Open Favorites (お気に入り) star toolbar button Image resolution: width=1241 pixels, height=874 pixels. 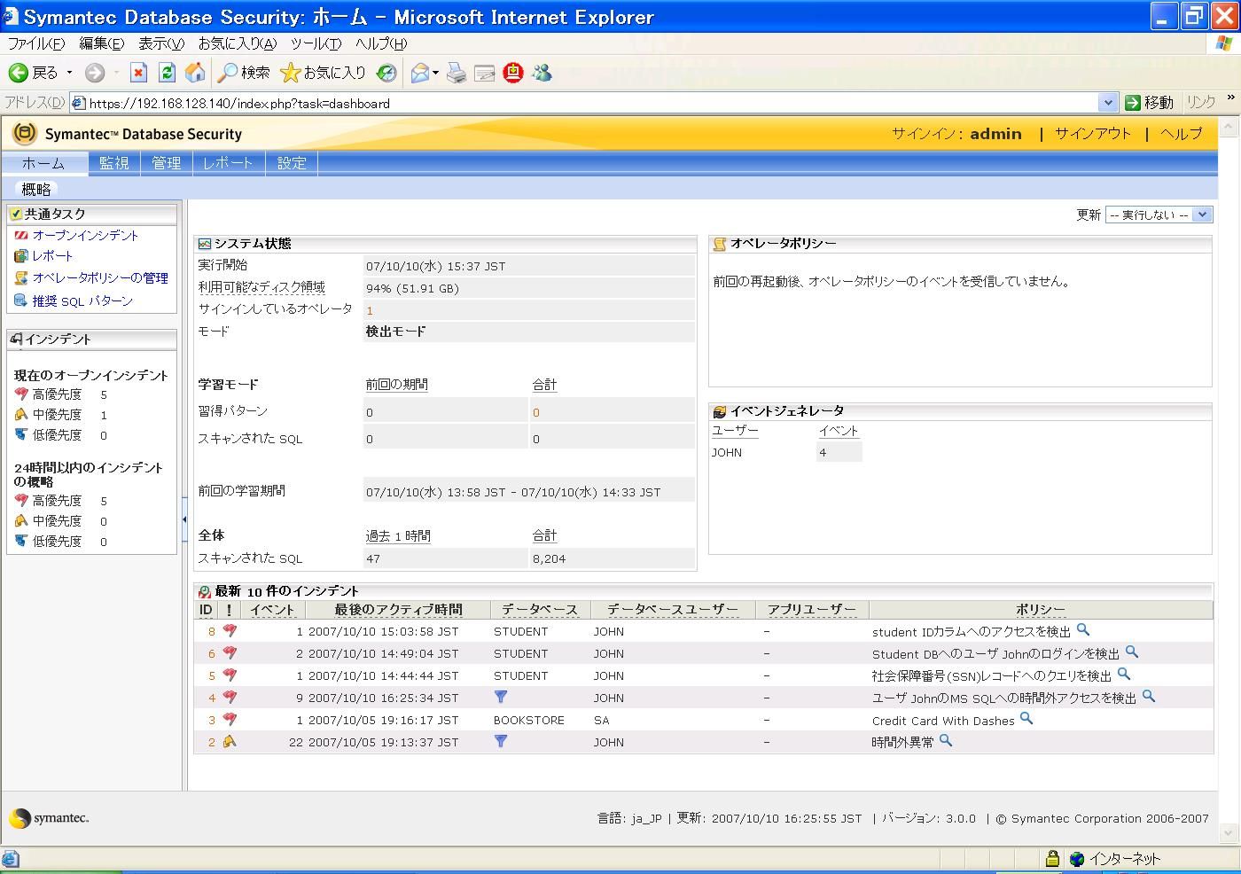pyautogui.click(x=322, y=73)
